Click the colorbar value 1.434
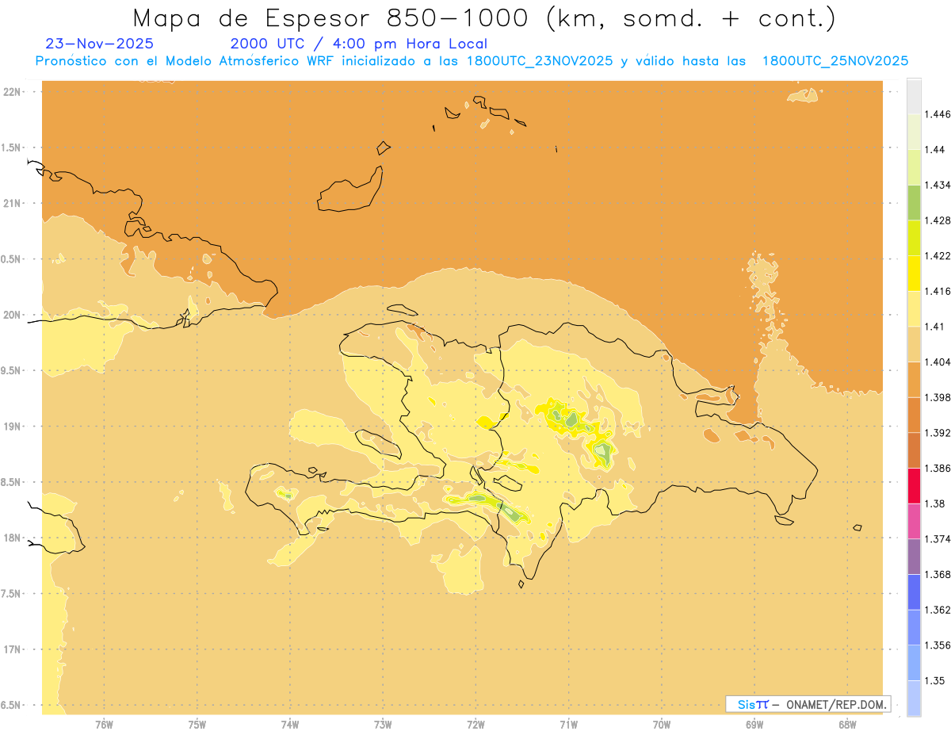Image resolution: width=951 pixels, height=735 pixels. pos(938,185)
